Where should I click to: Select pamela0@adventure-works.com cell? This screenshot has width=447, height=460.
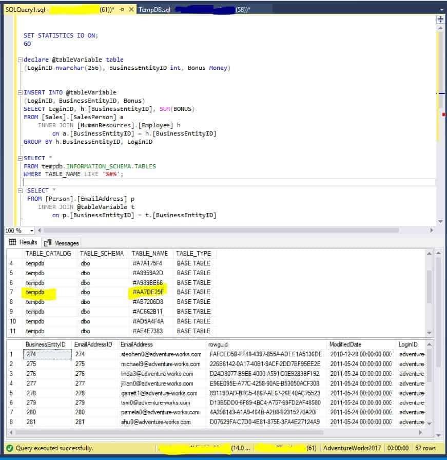tap(161, 412)
